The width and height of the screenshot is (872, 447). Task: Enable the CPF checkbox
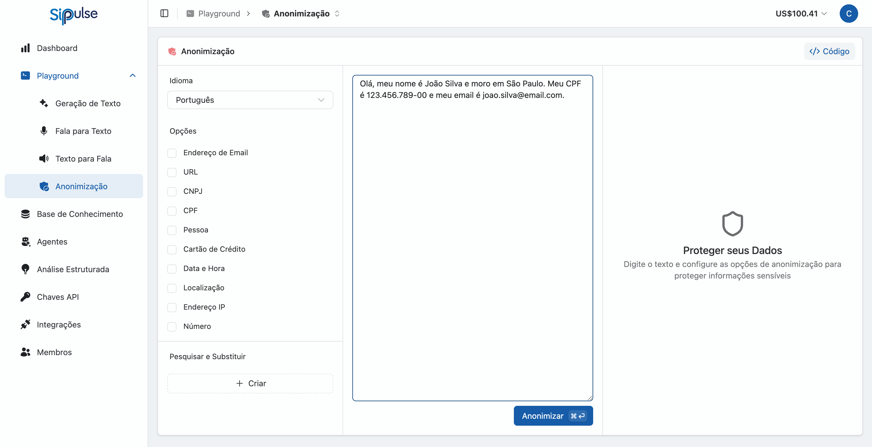tap(172, 211)
